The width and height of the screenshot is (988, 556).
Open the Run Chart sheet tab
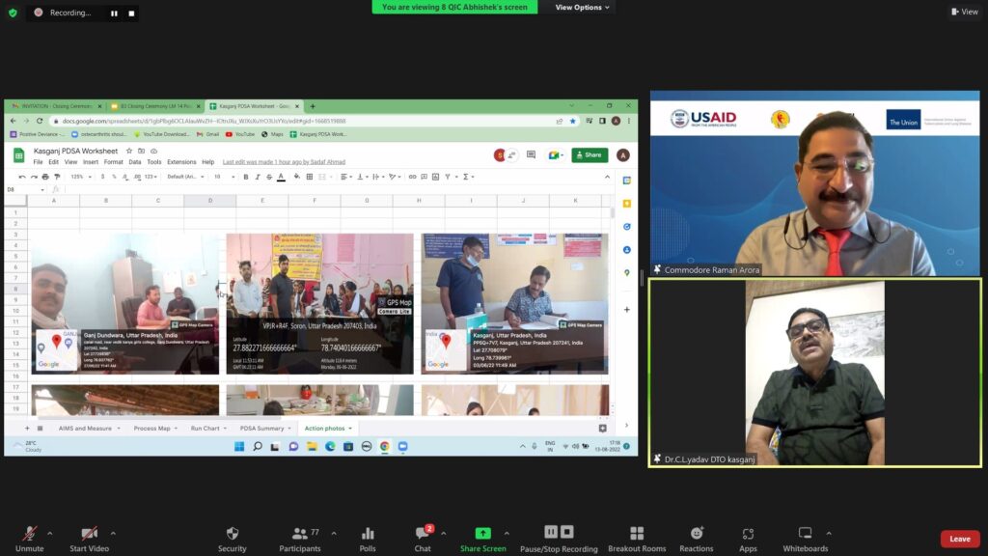pos(205,428)
